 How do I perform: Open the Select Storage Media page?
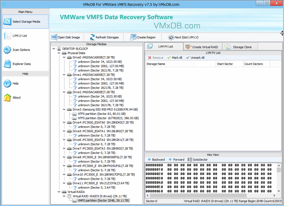tap(25, 22)
